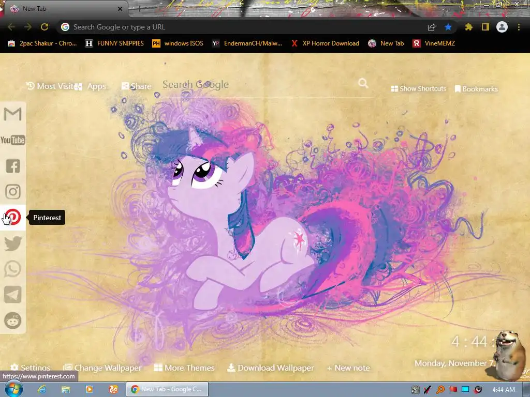Screen dimensions: 530x397
Task: Open Windows Start menu
Action: point(14,389)
